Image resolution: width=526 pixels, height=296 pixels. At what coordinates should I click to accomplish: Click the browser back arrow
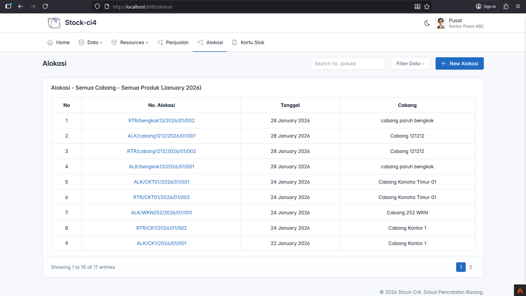click(21, 6)
